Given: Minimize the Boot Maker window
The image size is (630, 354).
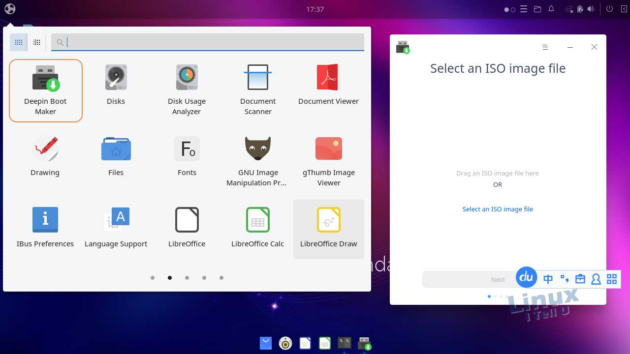Looking at the screenshot, I should pyautogui.click(x=570, y=47).
